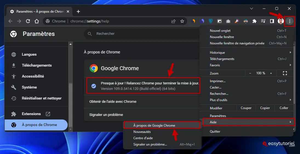300x154 pixels.
Task: Open Obtenir de l'aide avec Chrome
Action: [113, 101]
